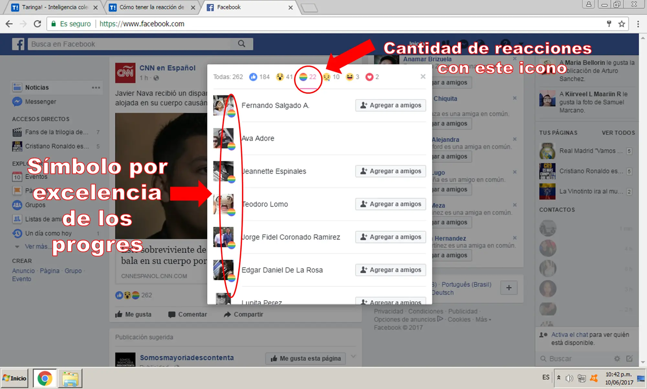Viewport: 647px width, 389px height.
Task: Open Fernando Salgado A. profile picture
Action: click(223, 105)
